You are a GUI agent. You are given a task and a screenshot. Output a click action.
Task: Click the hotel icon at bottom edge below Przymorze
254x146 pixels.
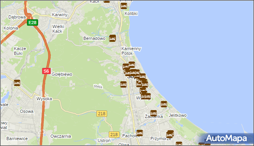tap(179, 144)
